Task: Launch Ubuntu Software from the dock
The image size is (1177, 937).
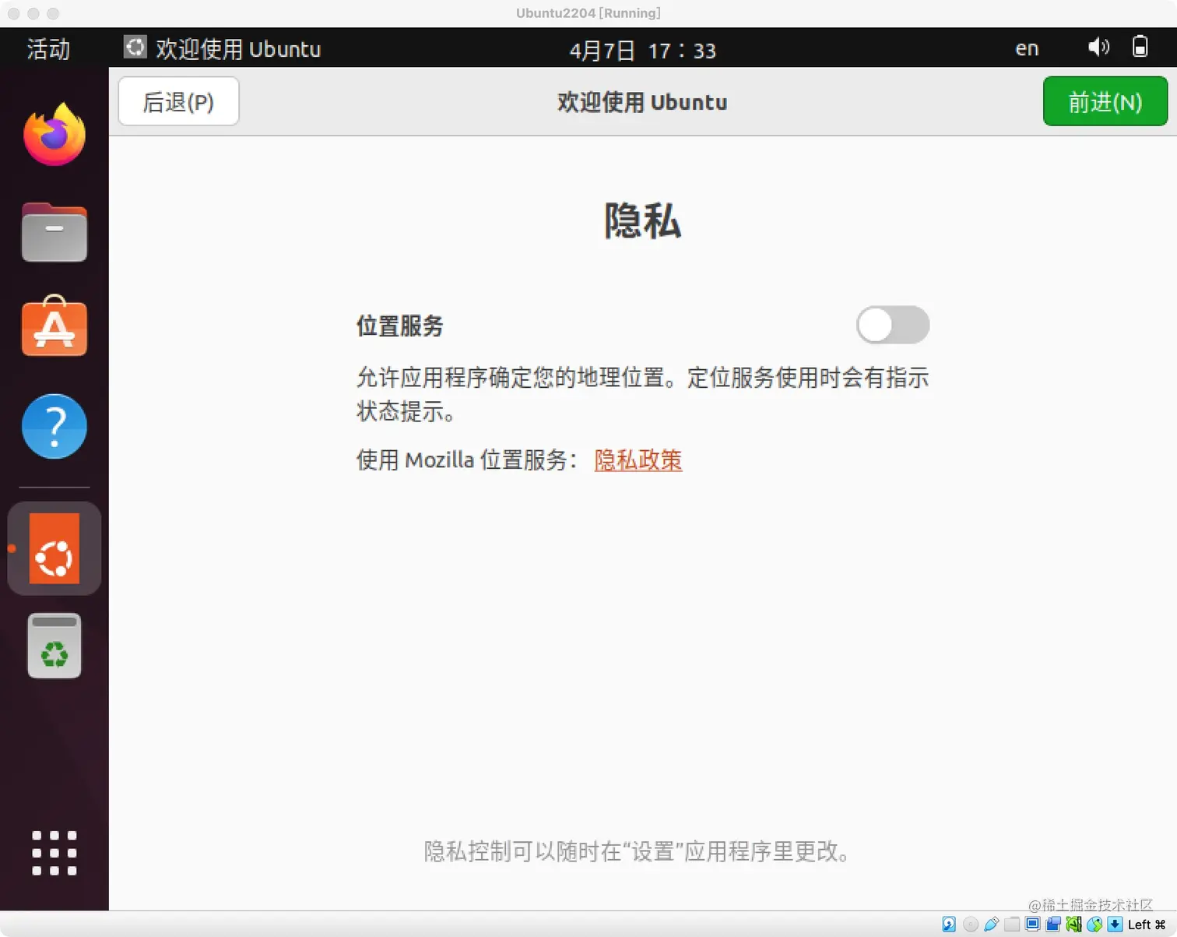Action: pos(54,327)
